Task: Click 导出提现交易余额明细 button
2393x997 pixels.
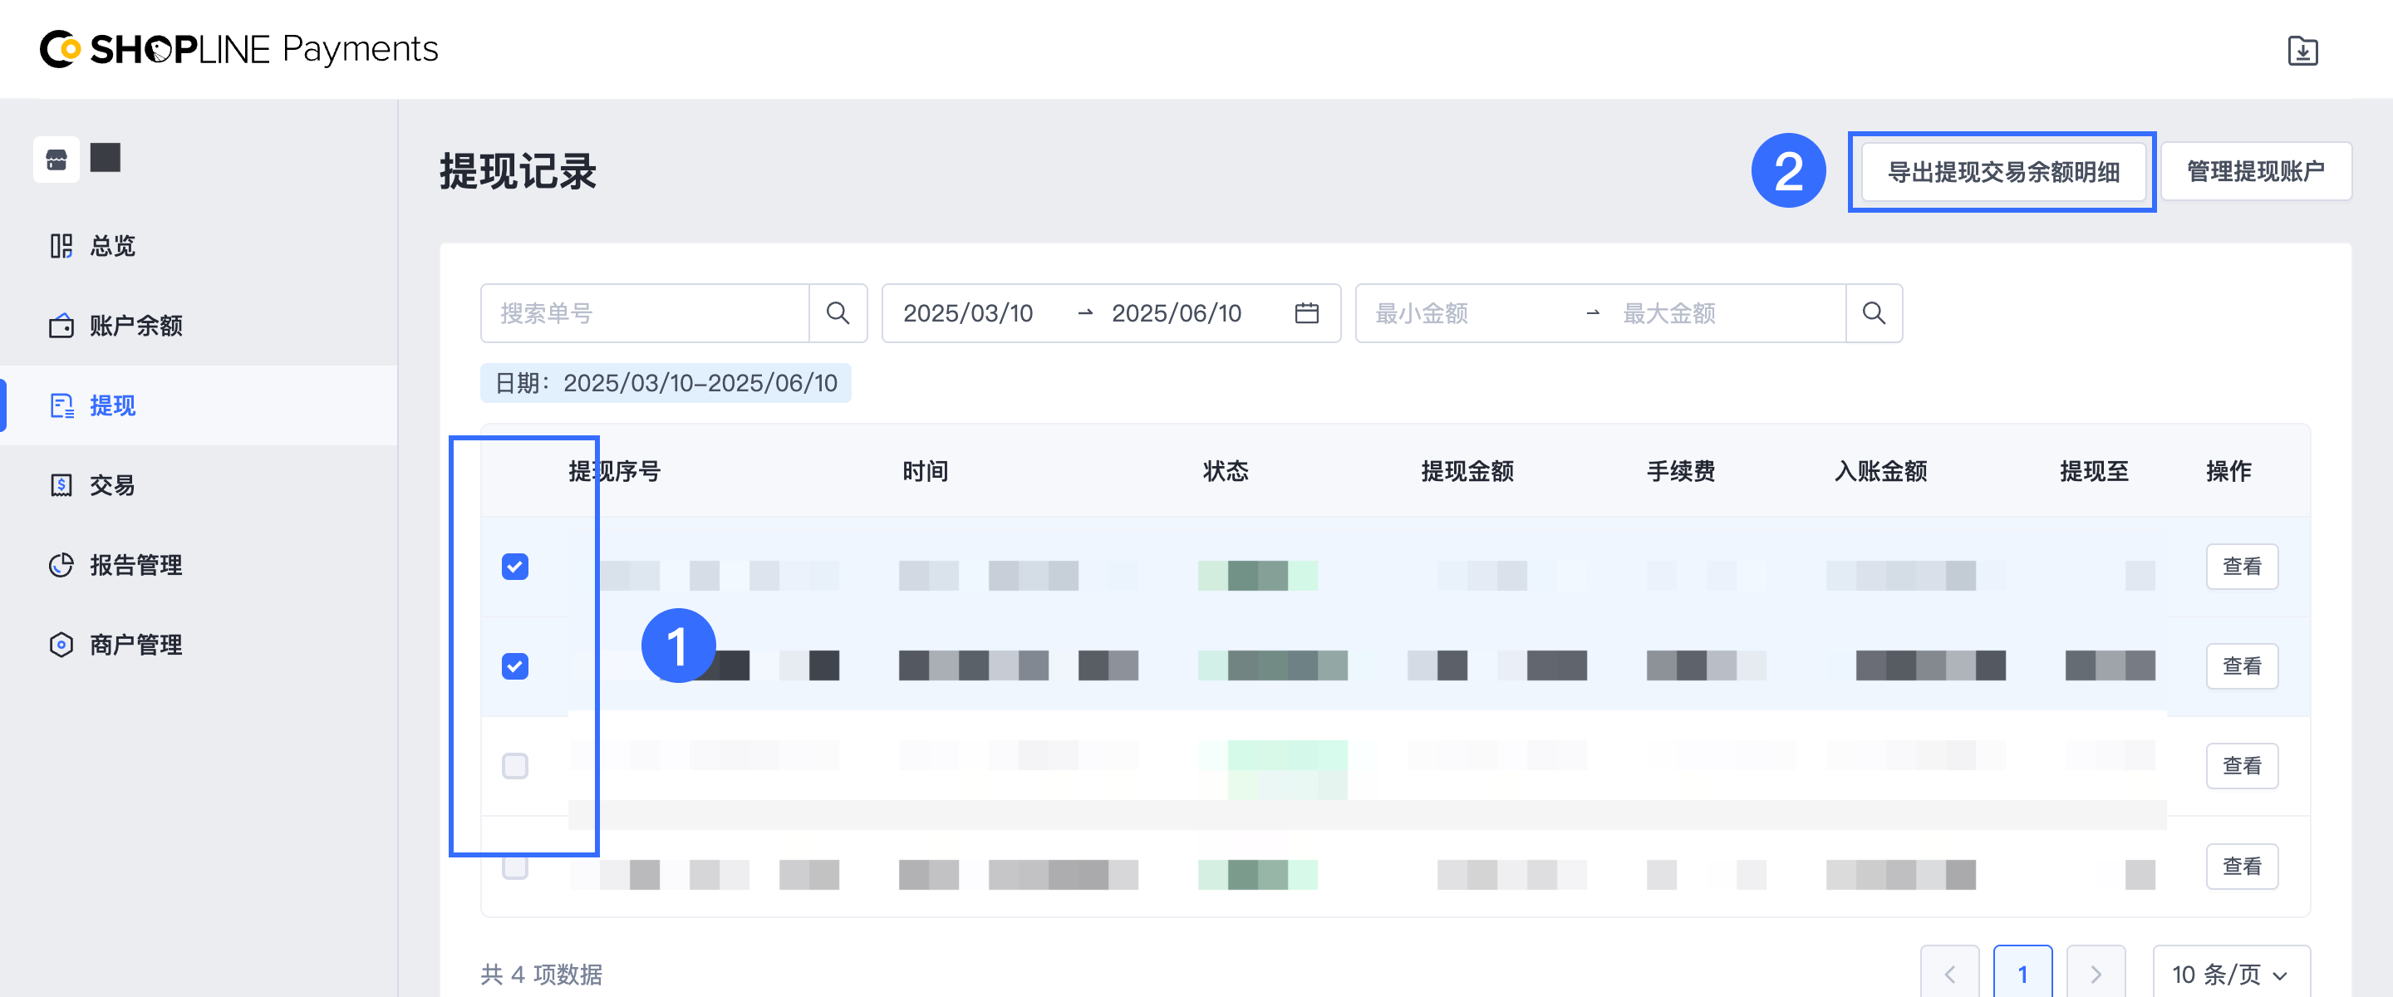Action: point(2002,172)
